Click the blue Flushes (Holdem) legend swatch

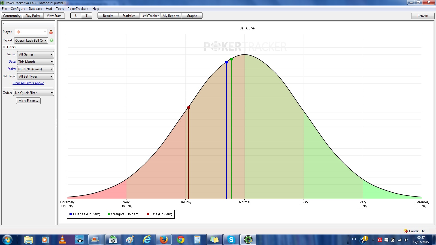71,214
